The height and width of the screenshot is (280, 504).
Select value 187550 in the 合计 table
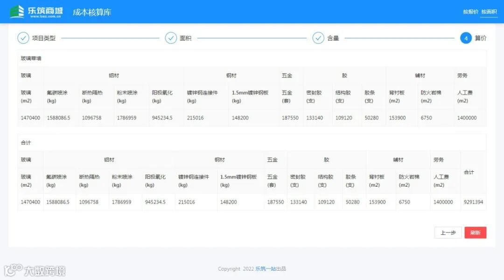pos(275,202)
